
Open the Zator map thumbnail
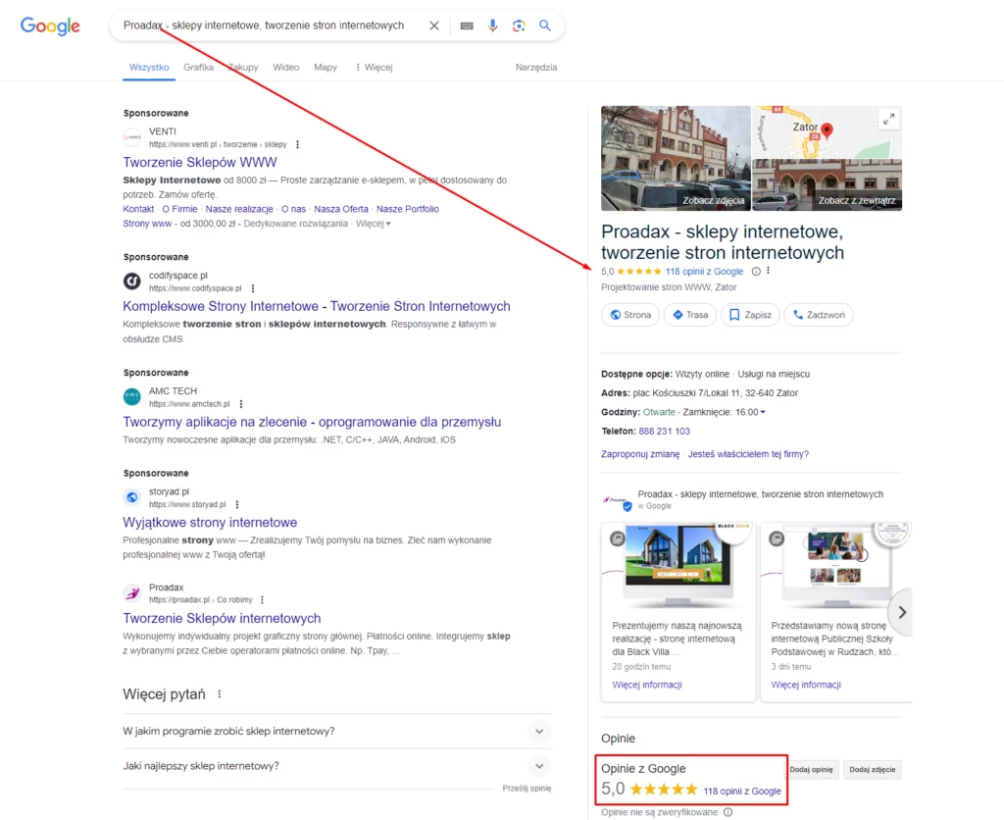click(827, 132)
